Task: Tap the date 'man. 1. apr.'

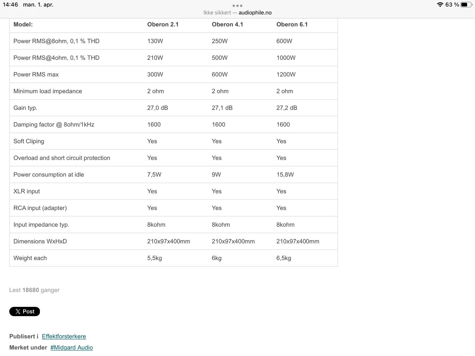Action: [x=38, y=5]
